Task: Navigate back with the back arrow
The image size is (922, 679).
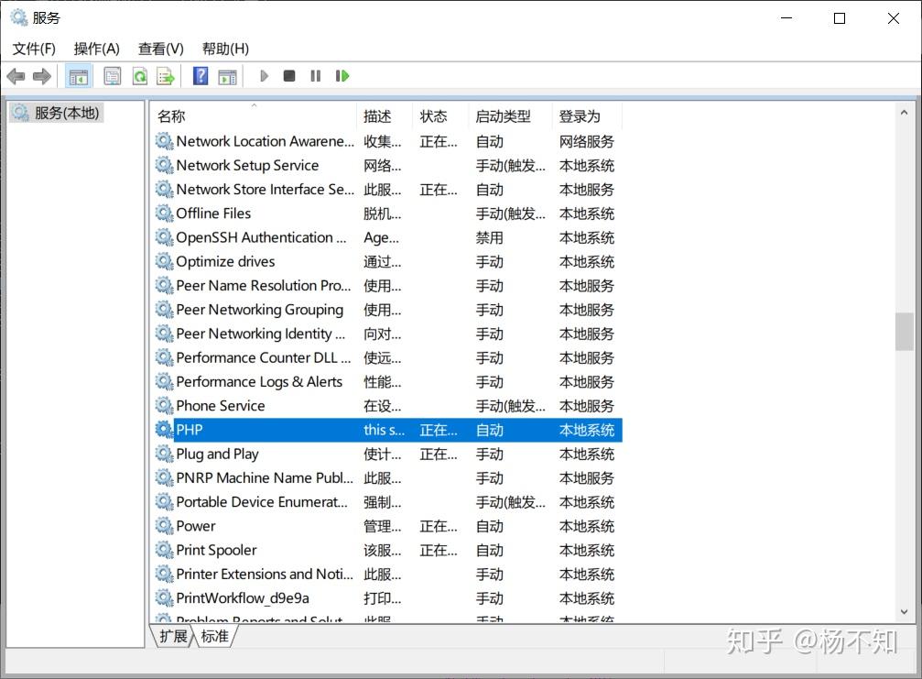Action: 16,76
